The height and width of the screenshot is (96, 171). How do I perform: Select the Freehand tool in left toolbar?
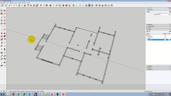pos(5,17)
